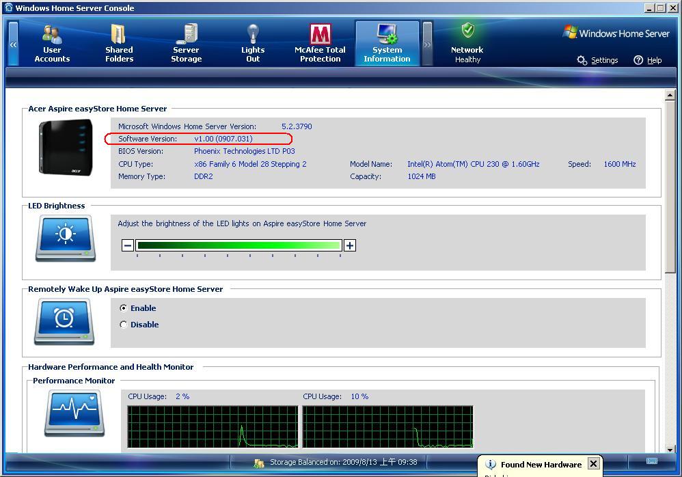This screenshot has height=477, width=682.
Task: Switch to the System Information tab
Action: click(387, 41)
